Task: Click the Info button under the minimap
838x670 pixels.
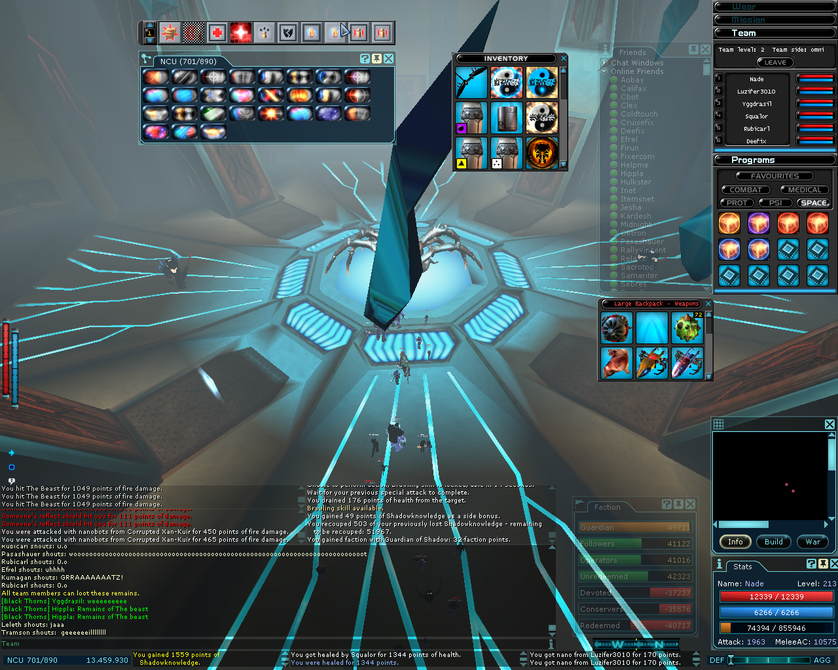Action: pyautogui.click(x=735, y=542)
